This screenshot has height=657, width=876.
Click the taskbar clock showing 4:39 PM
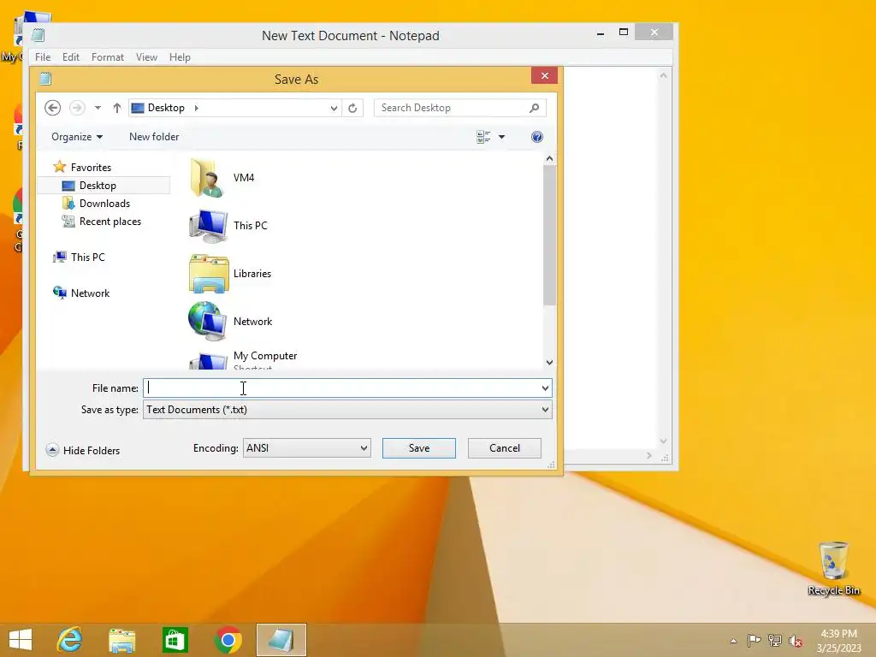point(838,641)
